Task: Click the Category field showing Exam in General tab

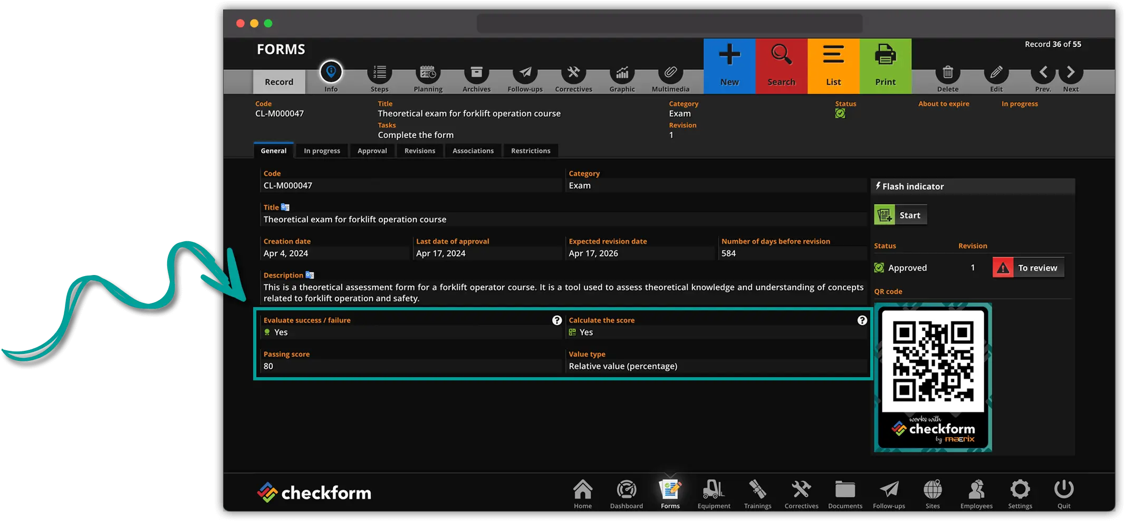Action: pos(717,185)
